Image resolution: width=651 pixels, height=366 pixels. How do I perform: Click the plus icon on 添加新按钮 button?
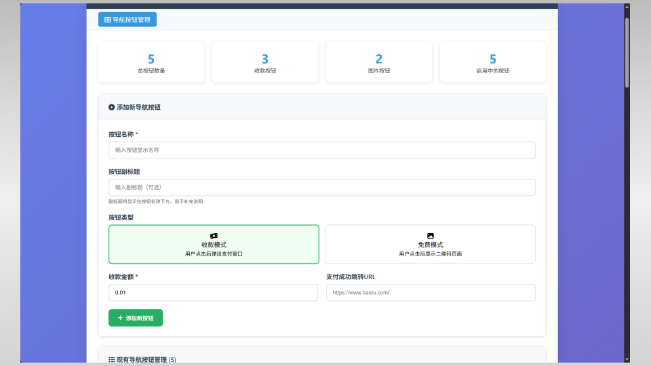tap(120, 318)
